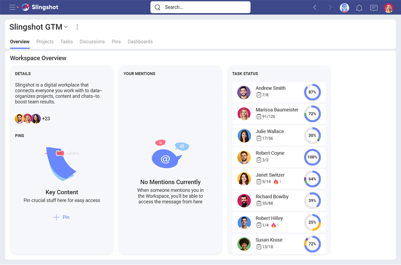Screen dimensions: 401x265
Task: Click Susan Kruse's 72% progress ring
Action: 312,244
